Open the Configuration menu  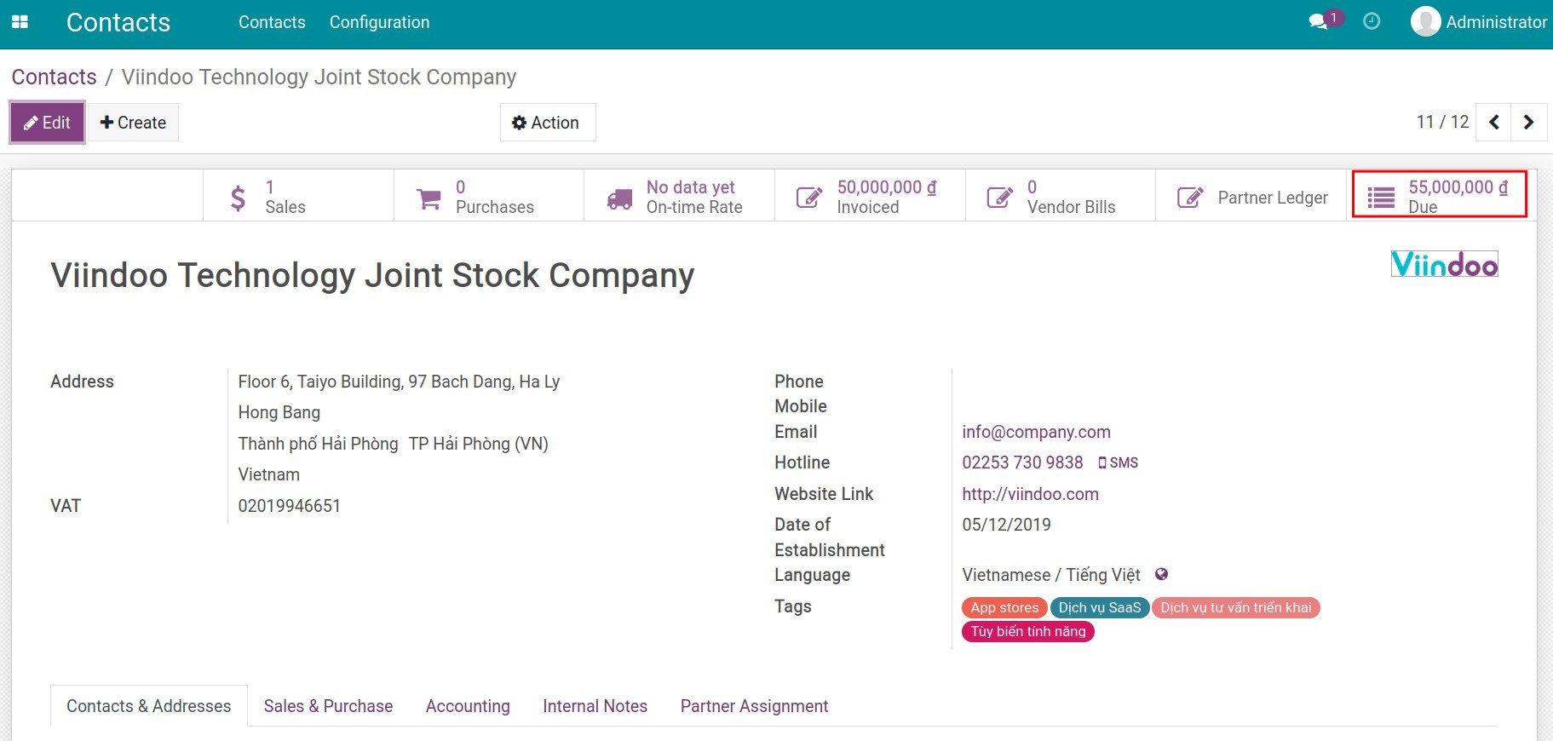pyautogui.click(x=379, y=22)
